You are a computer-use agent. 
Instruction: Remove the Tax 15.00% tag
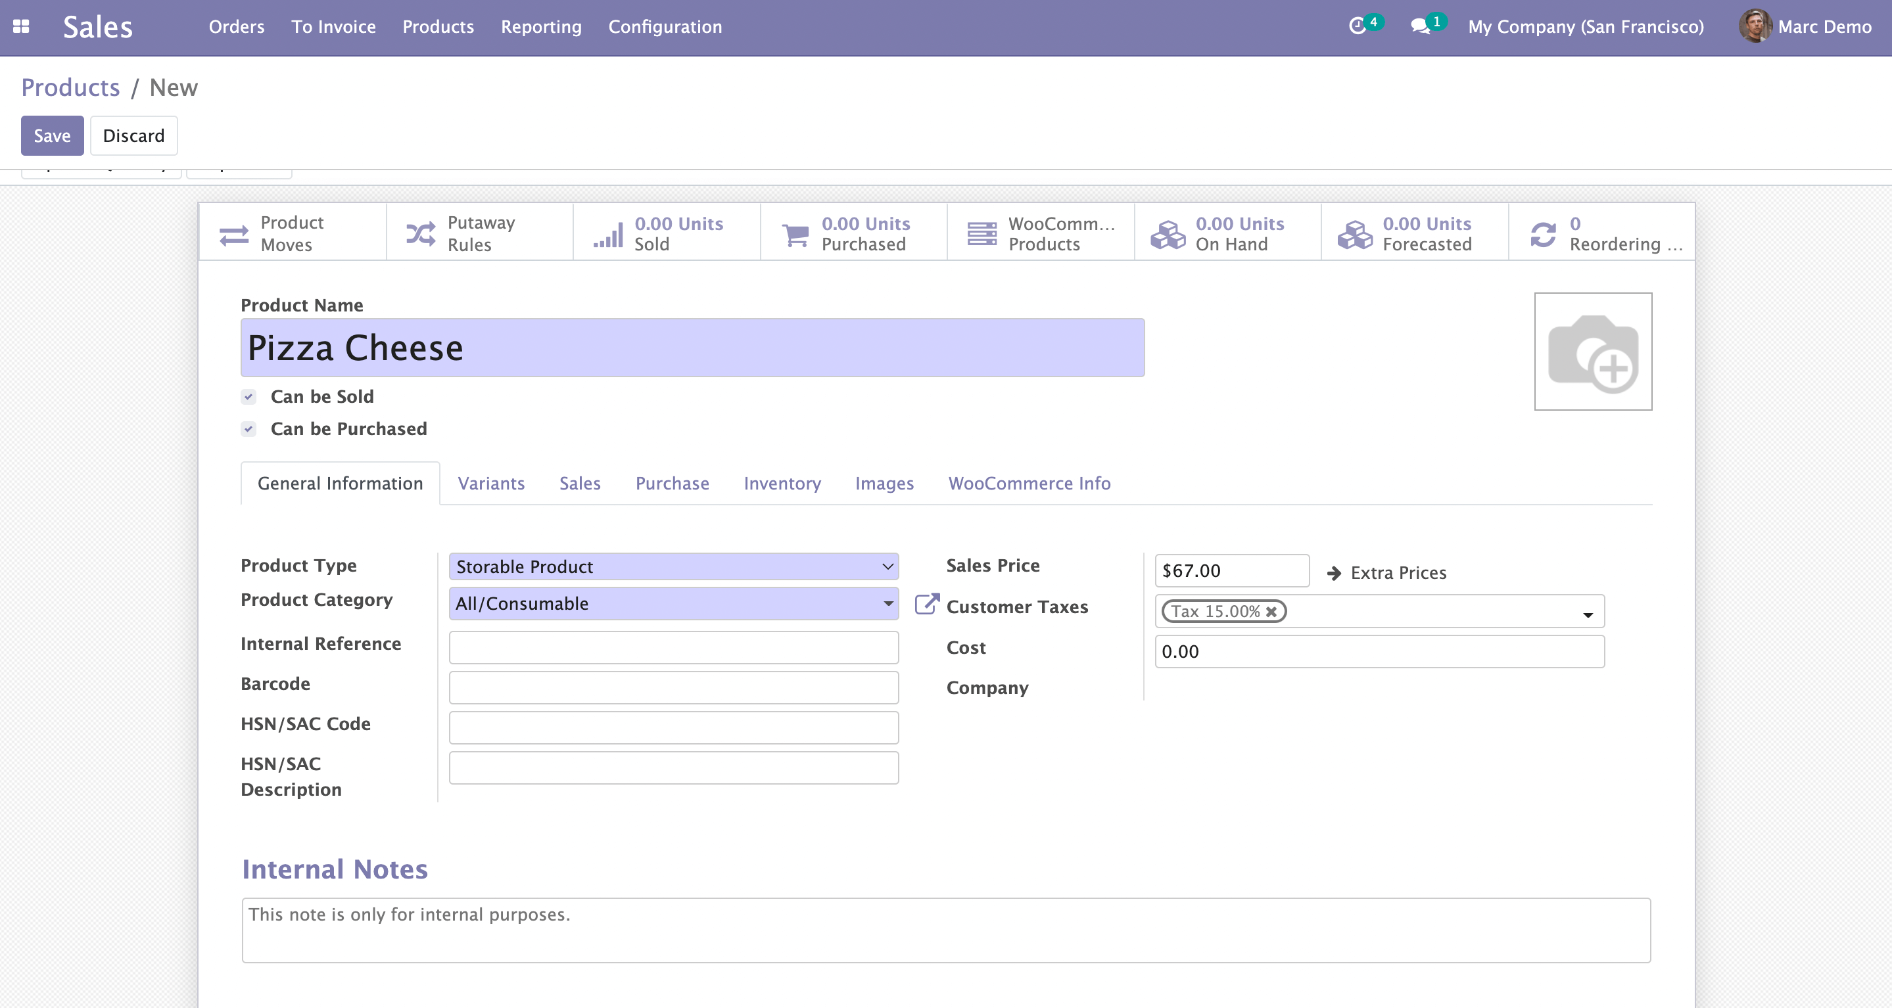point(1271,612)
